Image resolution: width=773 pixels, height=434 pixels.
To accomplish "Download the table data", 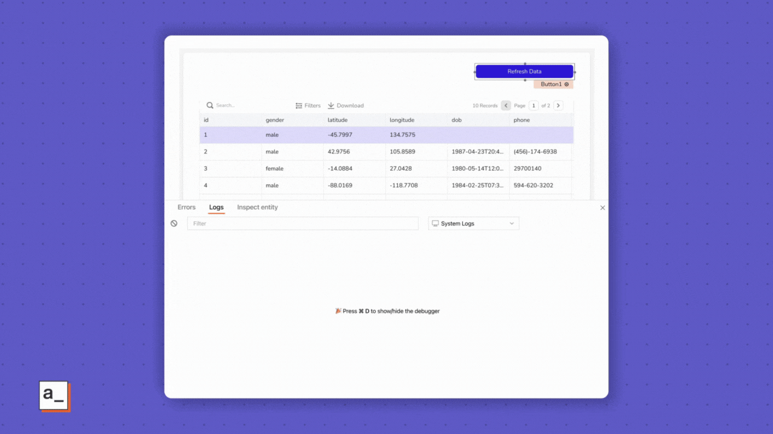I will pyautogui.click(x=345, y=105).
